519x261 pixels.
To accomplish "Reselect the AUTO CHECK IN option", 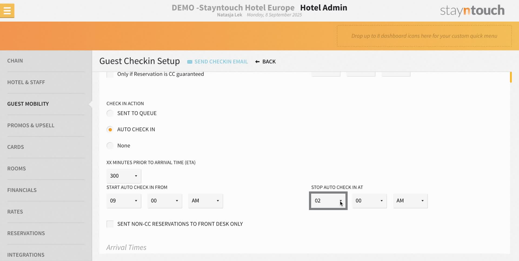I will tap(110, 129).
